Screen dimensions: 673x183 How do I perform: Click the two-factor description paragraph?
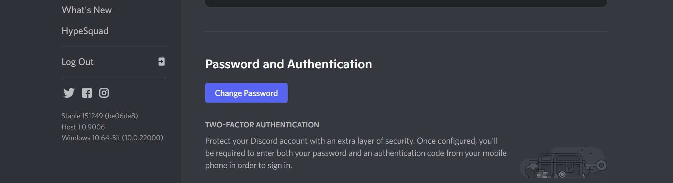[355, 153]
